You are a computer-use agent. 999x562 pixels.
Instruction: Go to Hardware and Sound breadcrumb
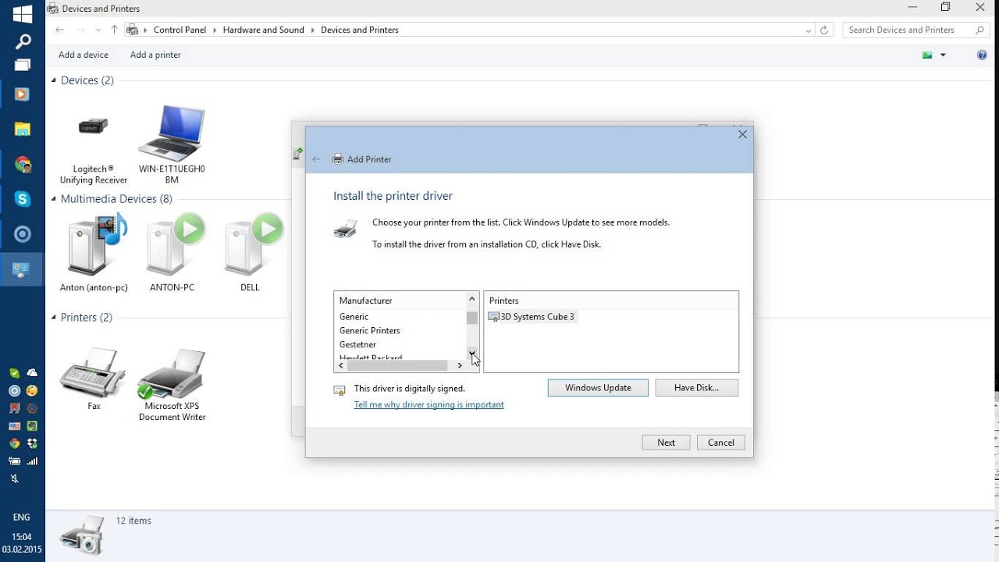(263, 30)
